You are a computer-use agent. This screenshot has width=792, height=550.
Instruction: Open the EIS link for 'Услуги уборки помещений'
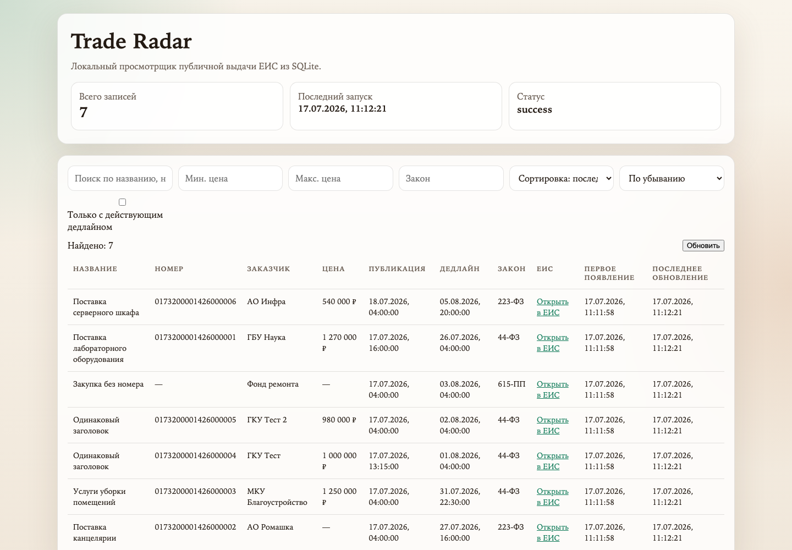[x=553, y=497]
